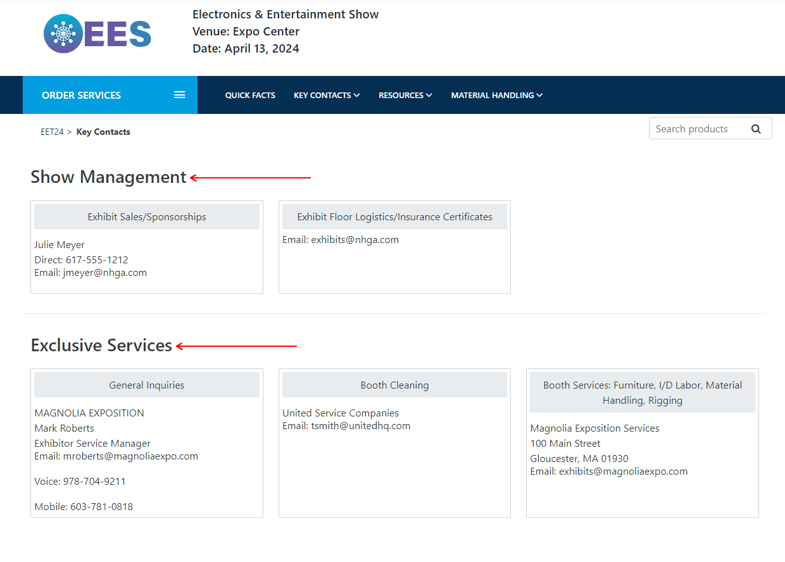Click exhibits@magnoliaexpo.com in Booth Services card
The height and width of the screenshot is (562, 785).
click(624, 471)
